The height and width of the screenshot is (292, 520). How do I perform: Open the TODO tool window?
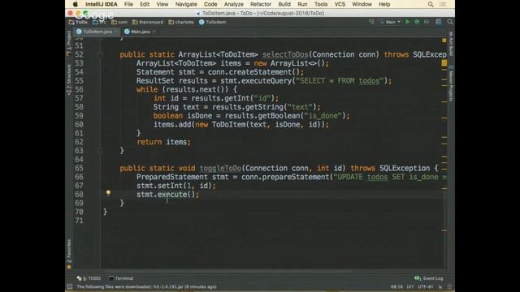(x=89, y=278)
